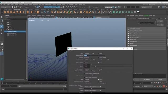
Task: Click the polygon Type text shelf icon
Action: coord(35,12)
